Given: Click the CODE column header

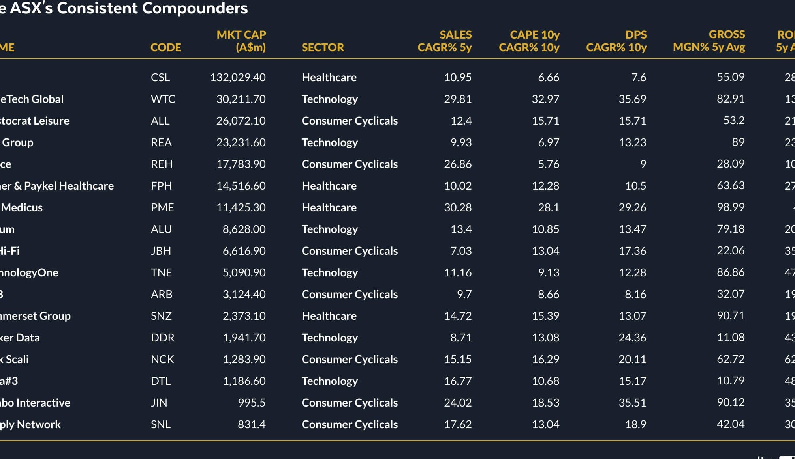Looking at the screenshot, I should point(166,47).
